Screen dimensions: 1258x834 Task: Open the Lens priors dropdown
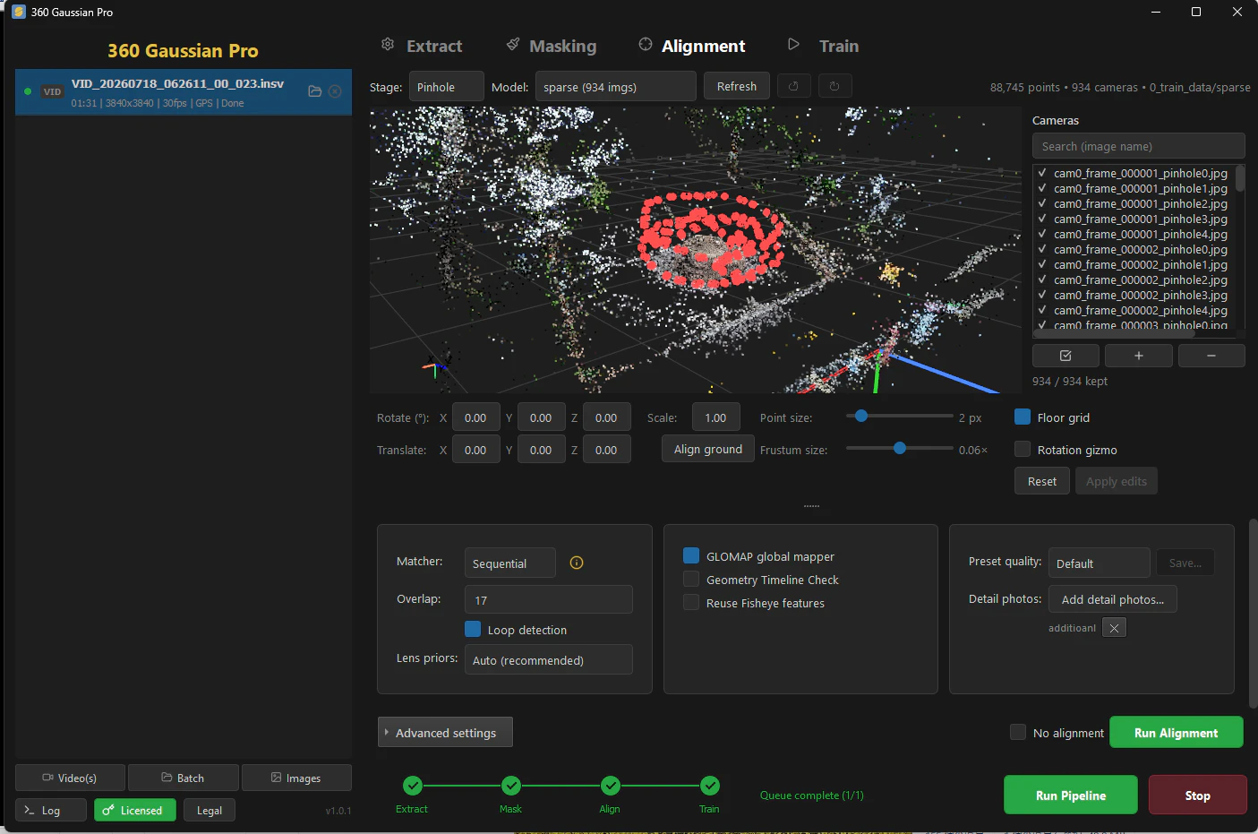pos(549,660)
